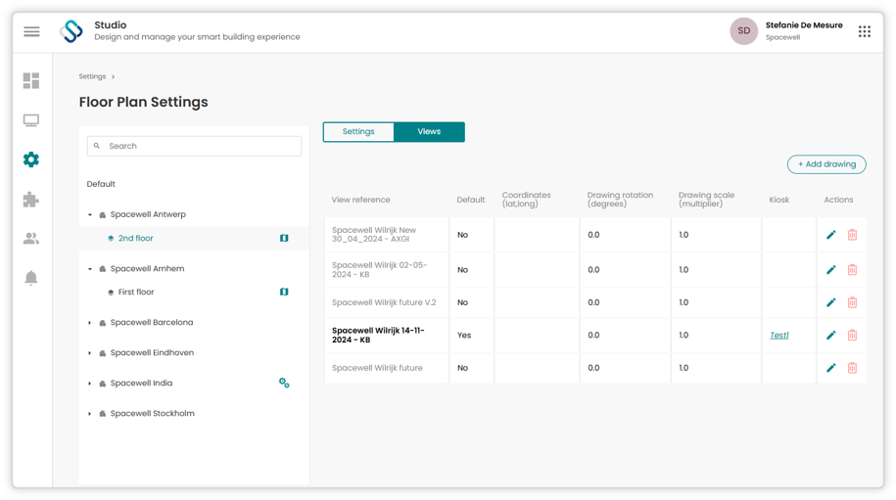Select the First floor tree item
Screen dimensions: 896x500
pyautogui.click(x=136, y=292)
